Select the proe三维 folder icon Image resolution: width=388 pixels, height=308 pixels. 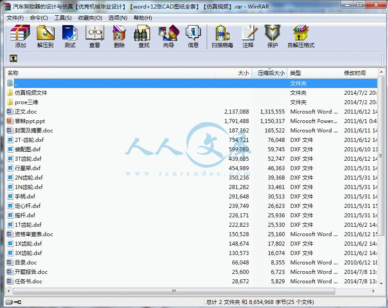click(x=10, y=102)
